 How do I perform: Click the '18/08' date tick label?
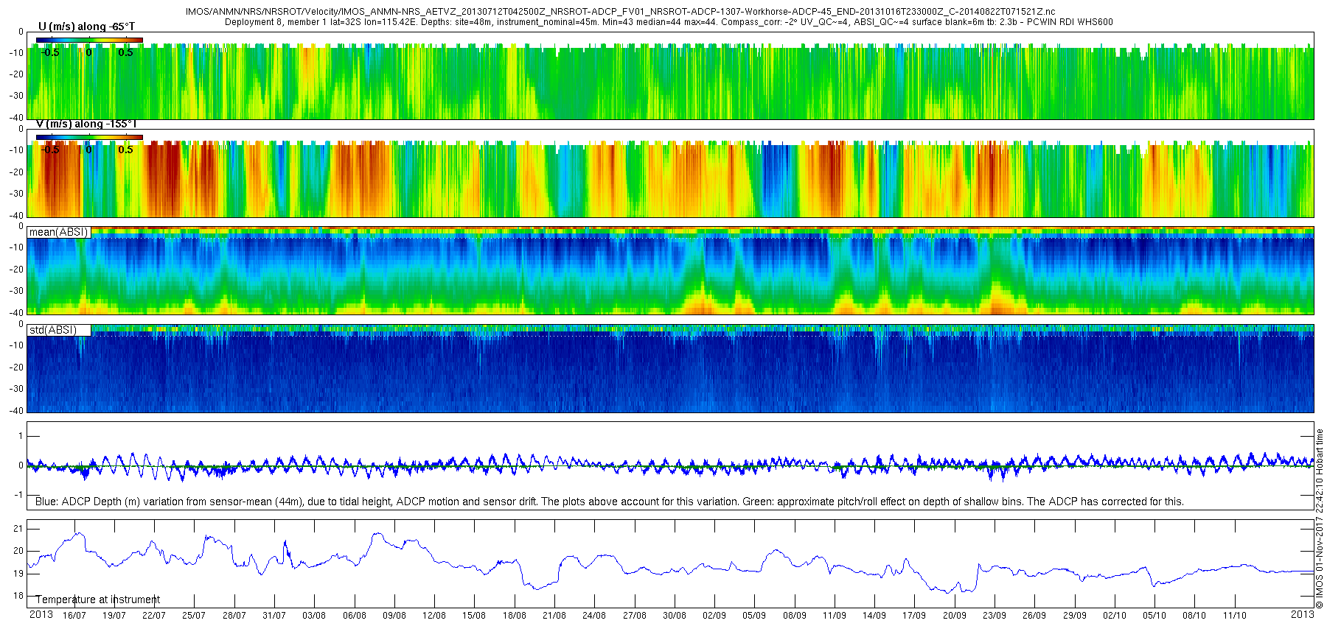[x=514, y=616]
